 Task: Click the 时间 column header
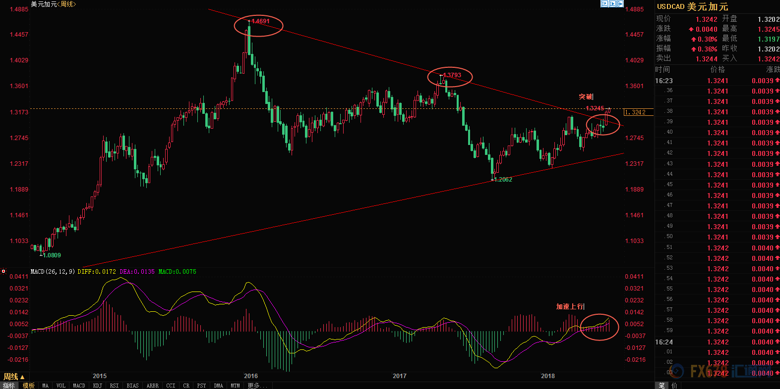tap(662, 70)
